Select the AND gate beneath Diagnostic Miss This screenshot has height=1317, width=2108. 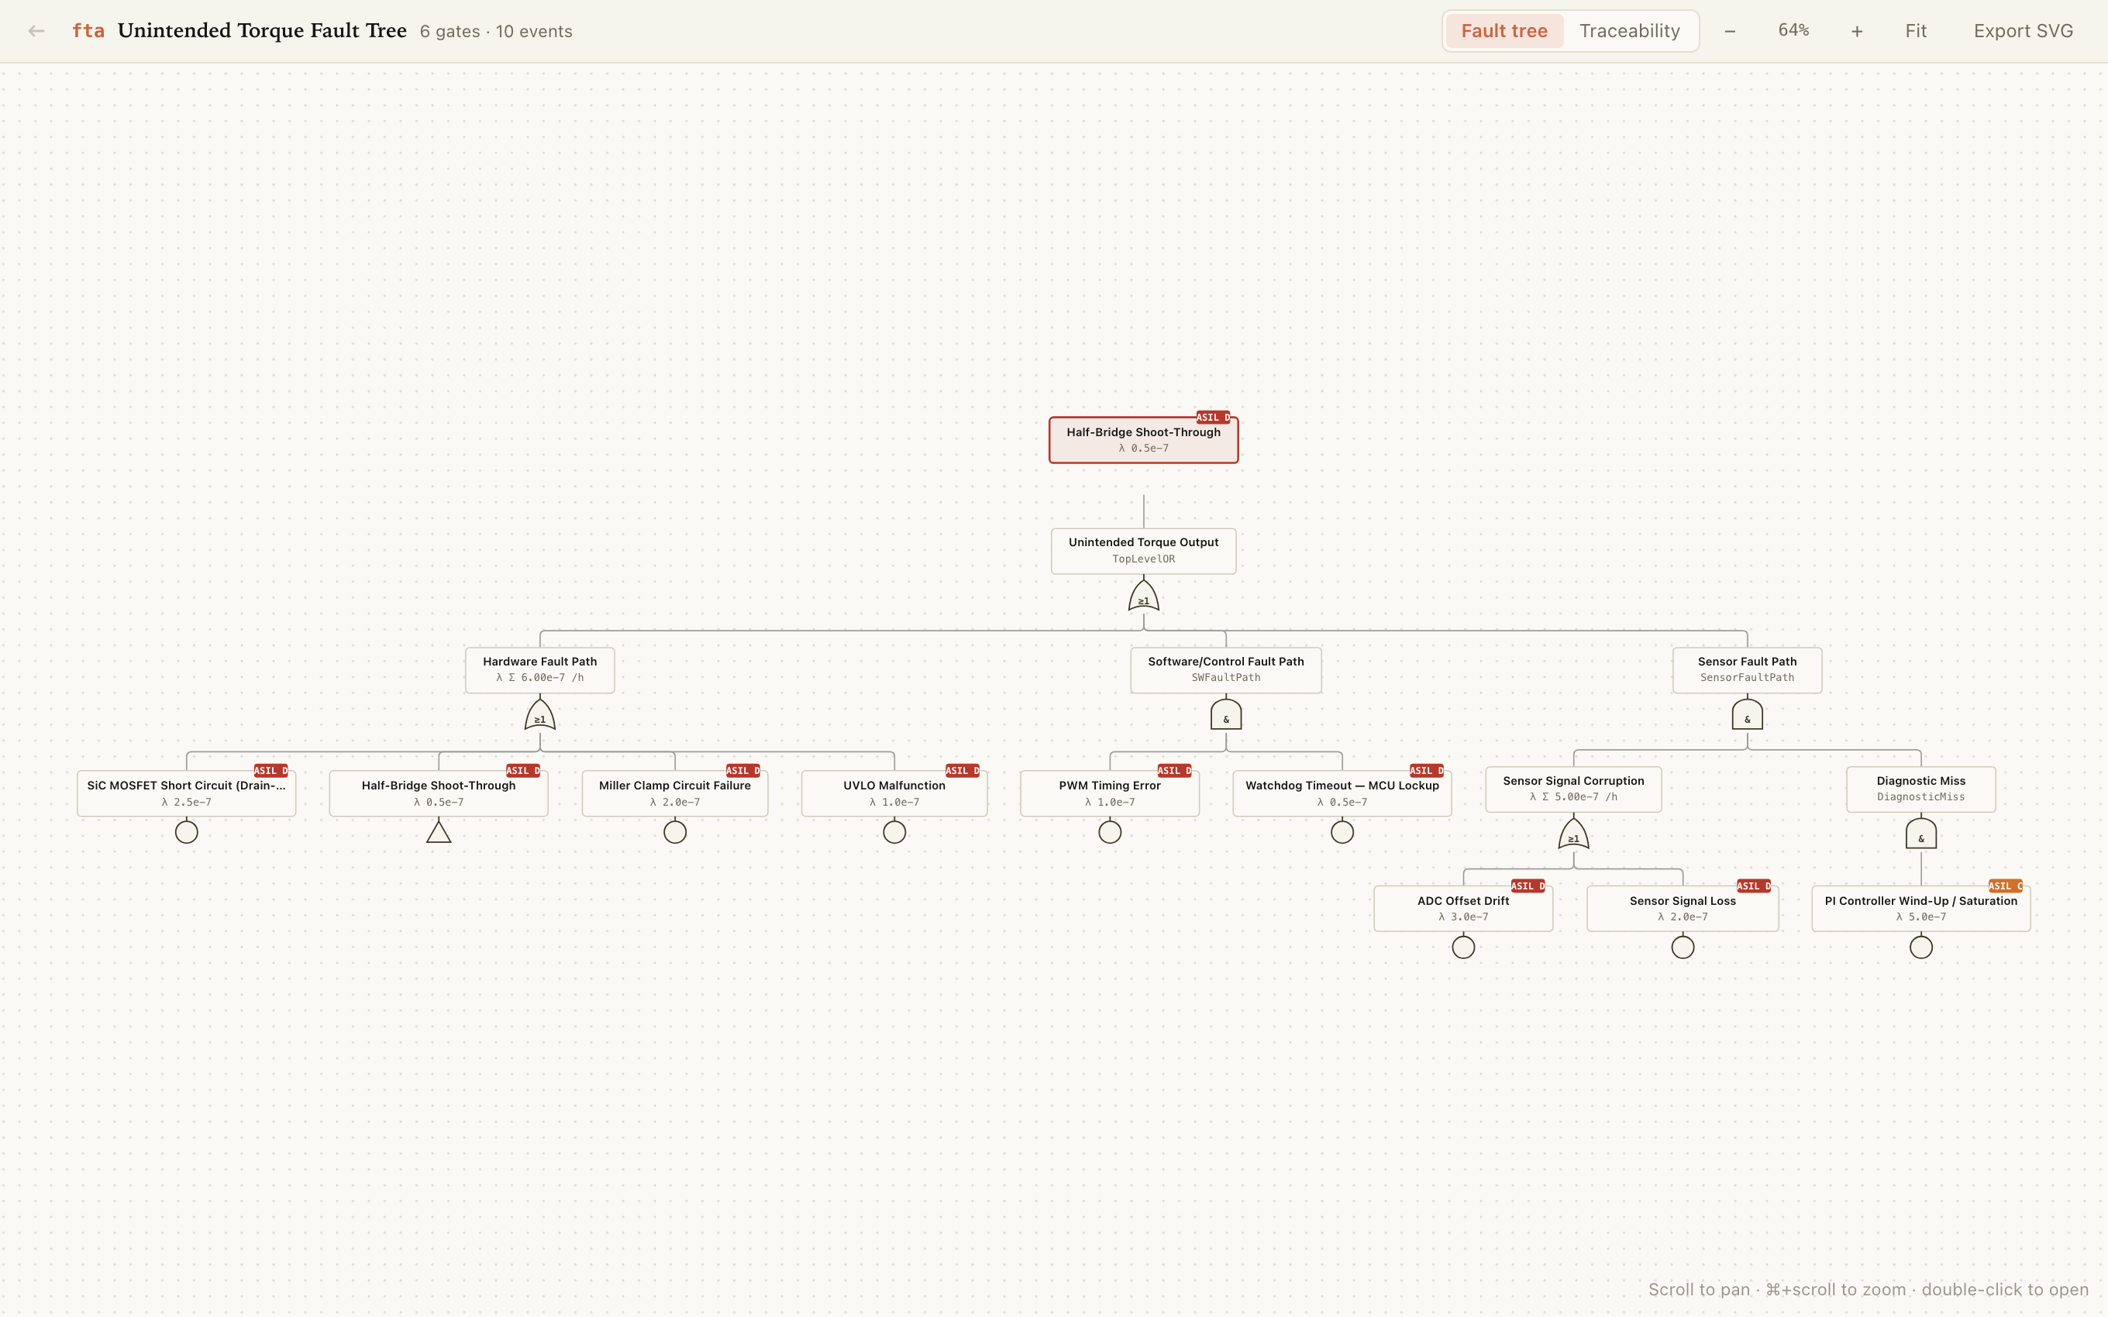click(x=1920, y=834)
